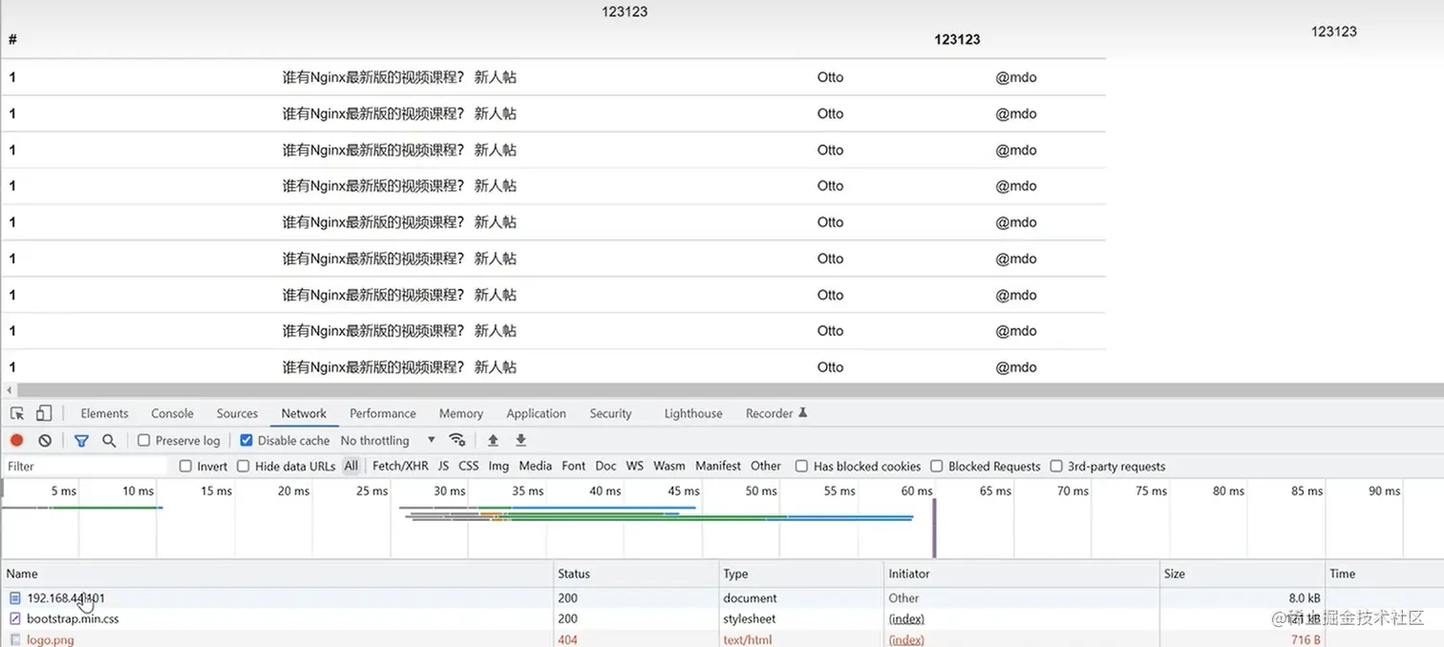The width and height of the screenshot is (1444, 647).
Task: Filter requests by Img
Action: 499,466
